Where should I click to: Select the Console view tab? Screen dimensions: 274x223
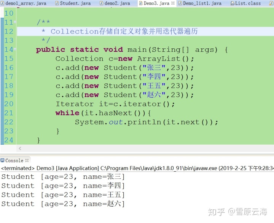pyautogui.click(x=14, y=161)
